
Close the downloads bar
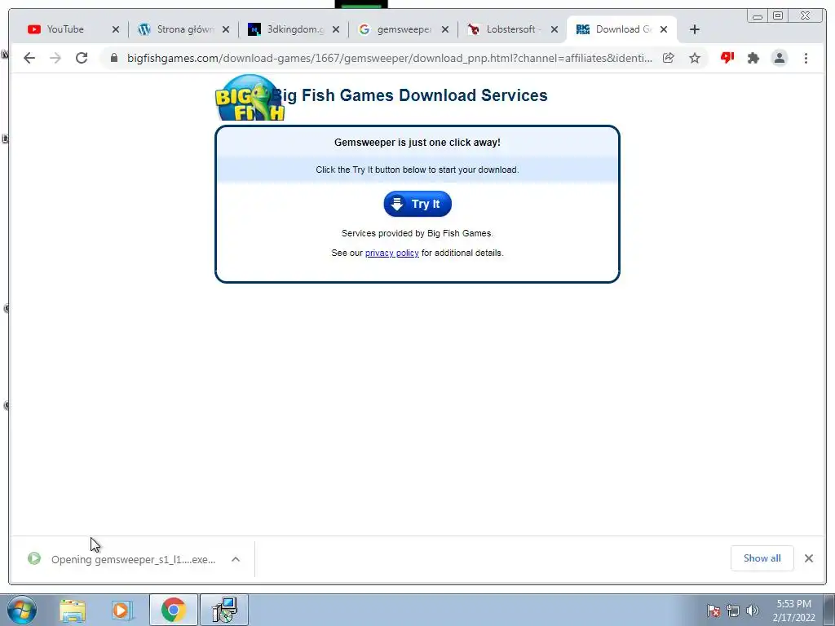tap(809, 558)
